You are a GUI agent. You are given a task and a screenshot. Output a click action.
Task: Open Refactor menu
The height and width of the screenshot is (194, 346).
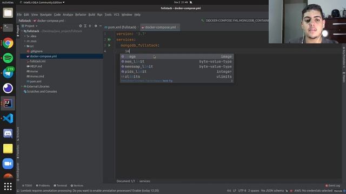point(81,15)
